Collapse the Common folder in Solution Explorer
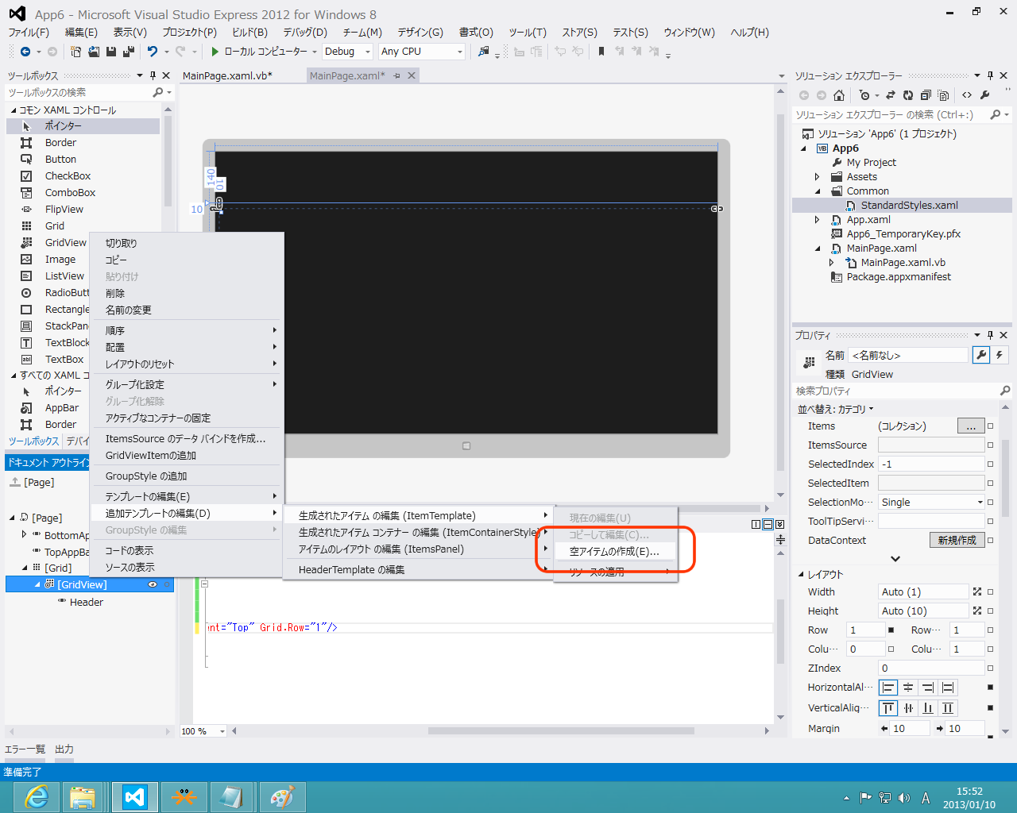The height and width of the screenshot is (813, 1017). (817, 191)
